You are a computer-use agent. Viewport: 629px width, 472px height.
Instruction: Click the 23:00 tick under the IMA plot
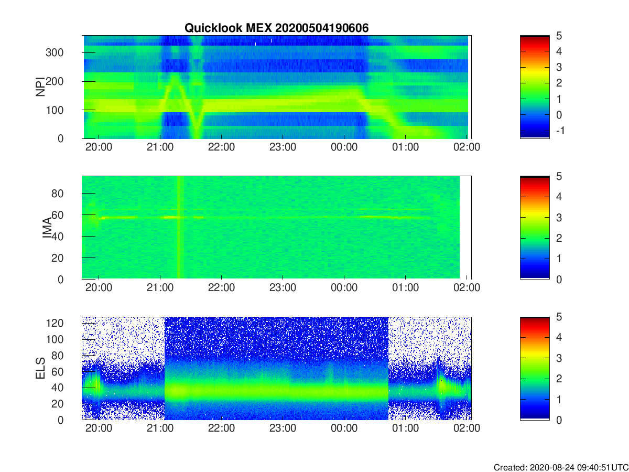(x=283, y=288)
